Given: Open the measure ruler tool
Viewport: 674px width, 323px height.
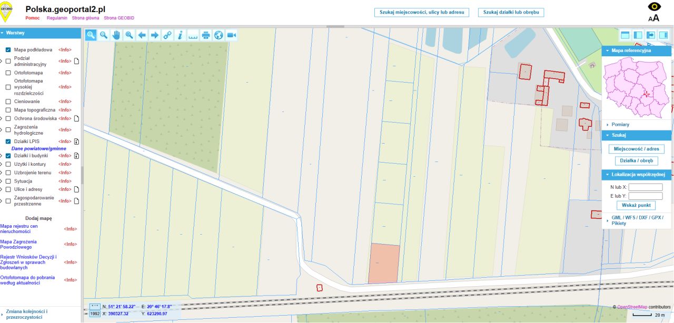Looking at the screenshot, I should tap(193, 35).
